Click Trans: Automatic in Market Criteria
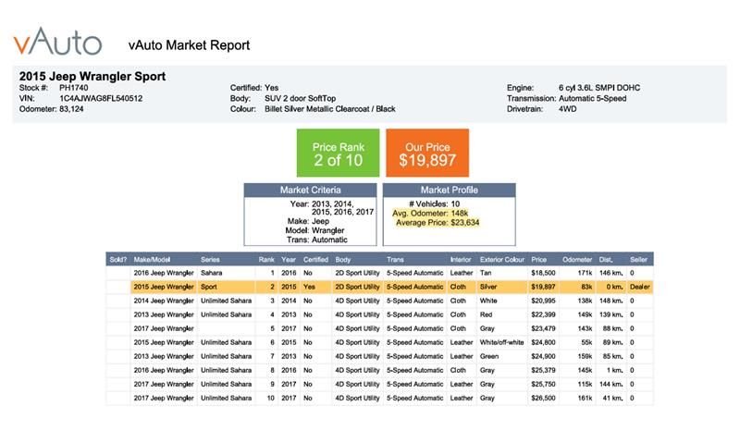This screenshot has height=443, width=740. [317, 240]
